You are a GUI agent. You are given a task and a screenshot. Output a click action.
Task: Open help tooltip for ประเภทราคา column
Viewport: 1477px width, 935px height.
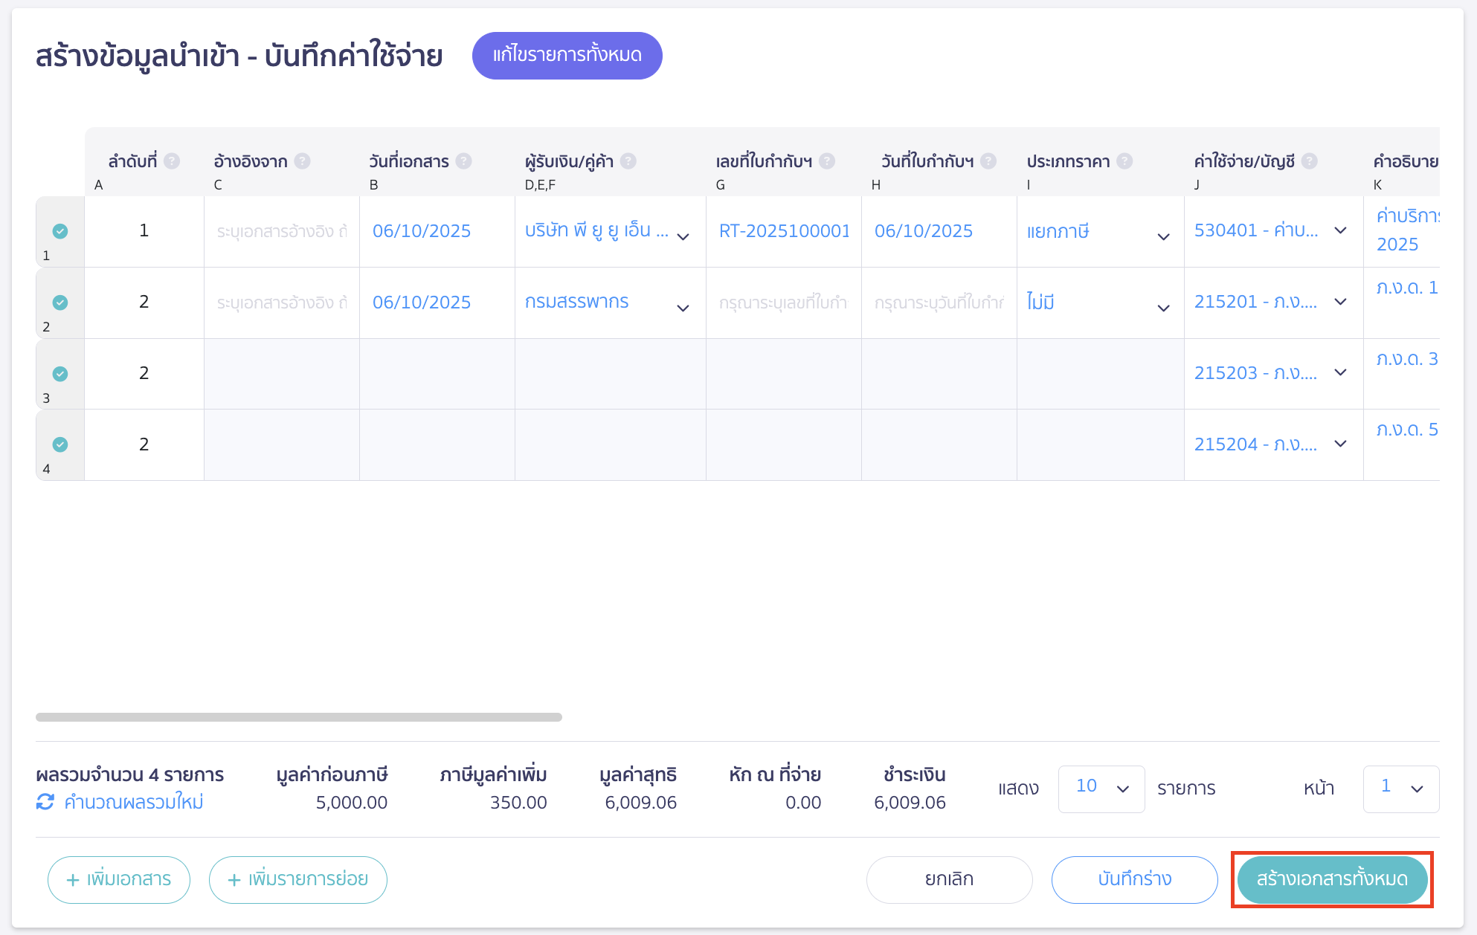(1126, 161)
